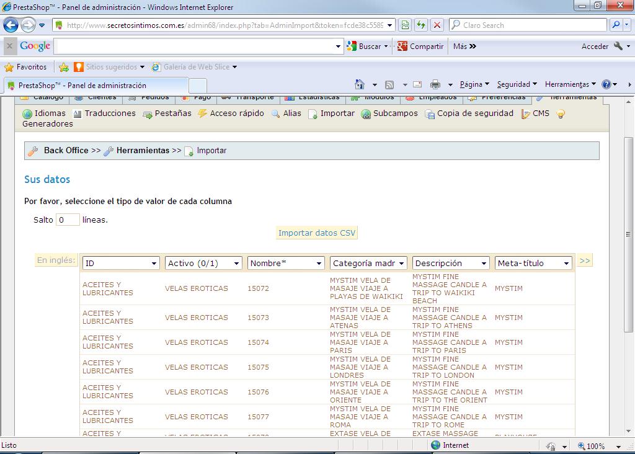Click the Back Office breadcrumb link
This screenshot has width=635, height=454.
[66, 150]
